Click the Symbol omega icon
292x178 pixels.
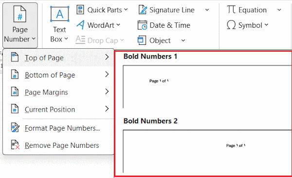tap(231, 25)
